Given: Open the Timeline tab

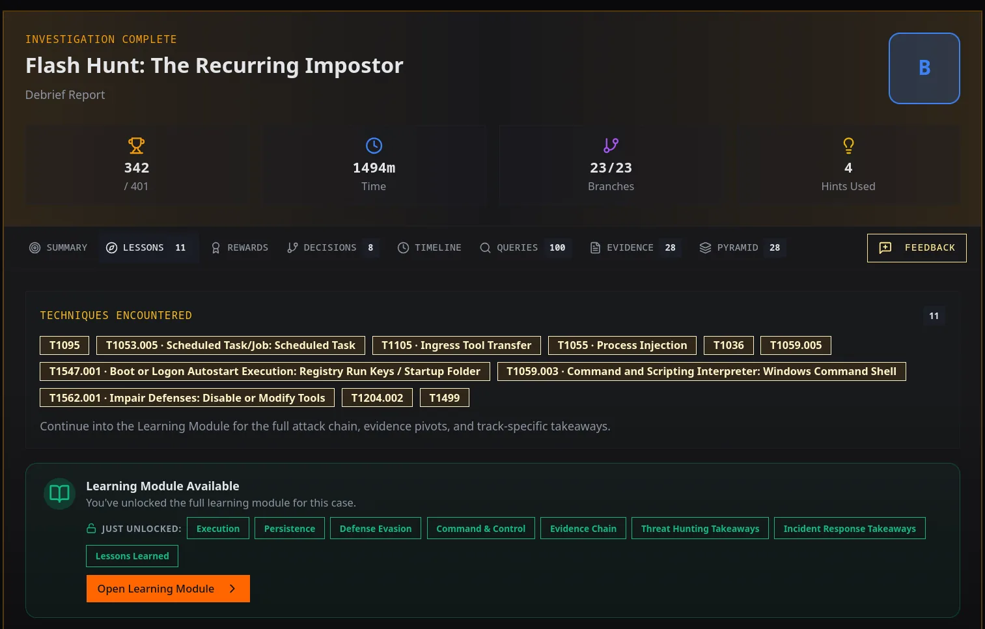Looking at the screenshot, I should click(430, 247).
